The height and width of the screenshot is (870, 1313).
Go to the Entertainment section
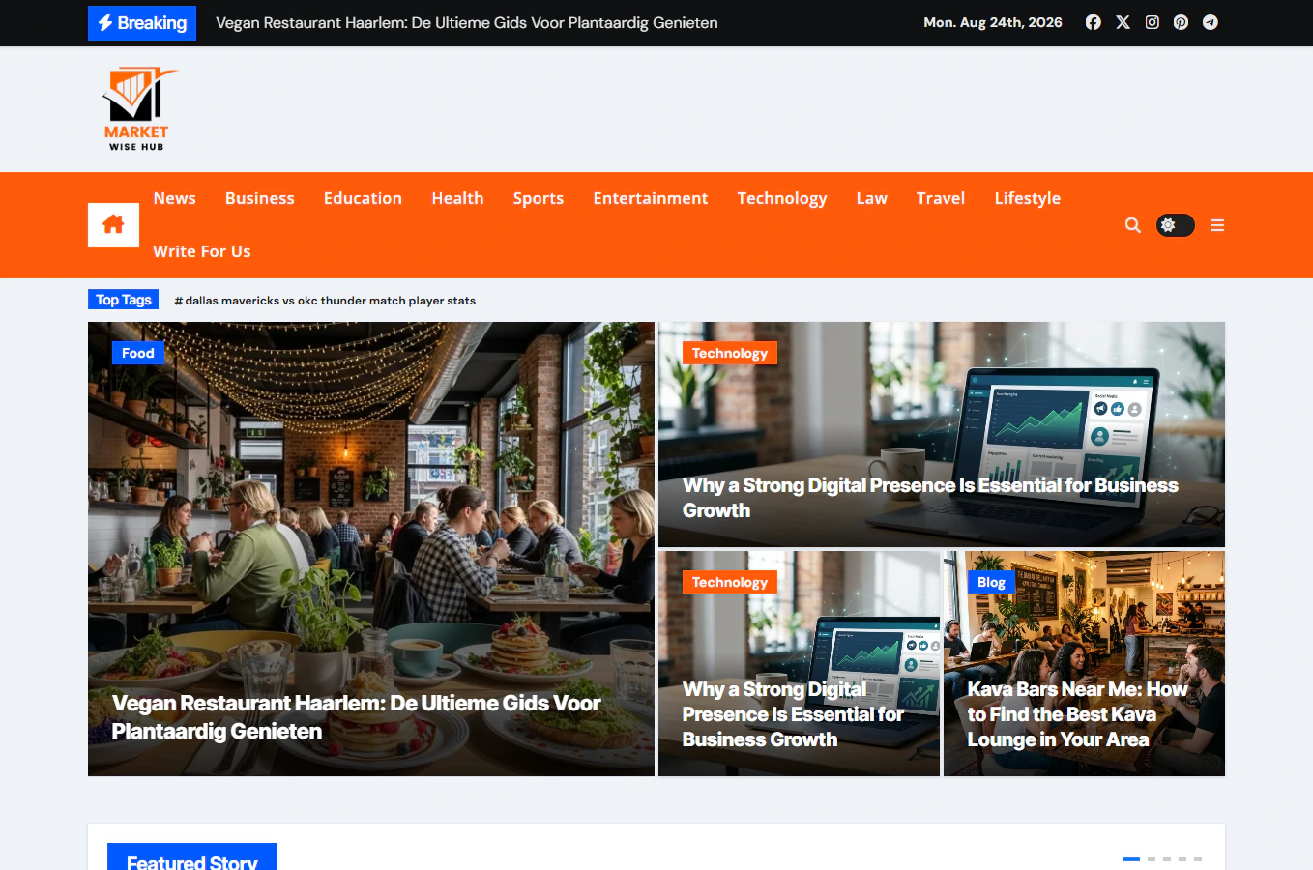[x=651, y=198]
